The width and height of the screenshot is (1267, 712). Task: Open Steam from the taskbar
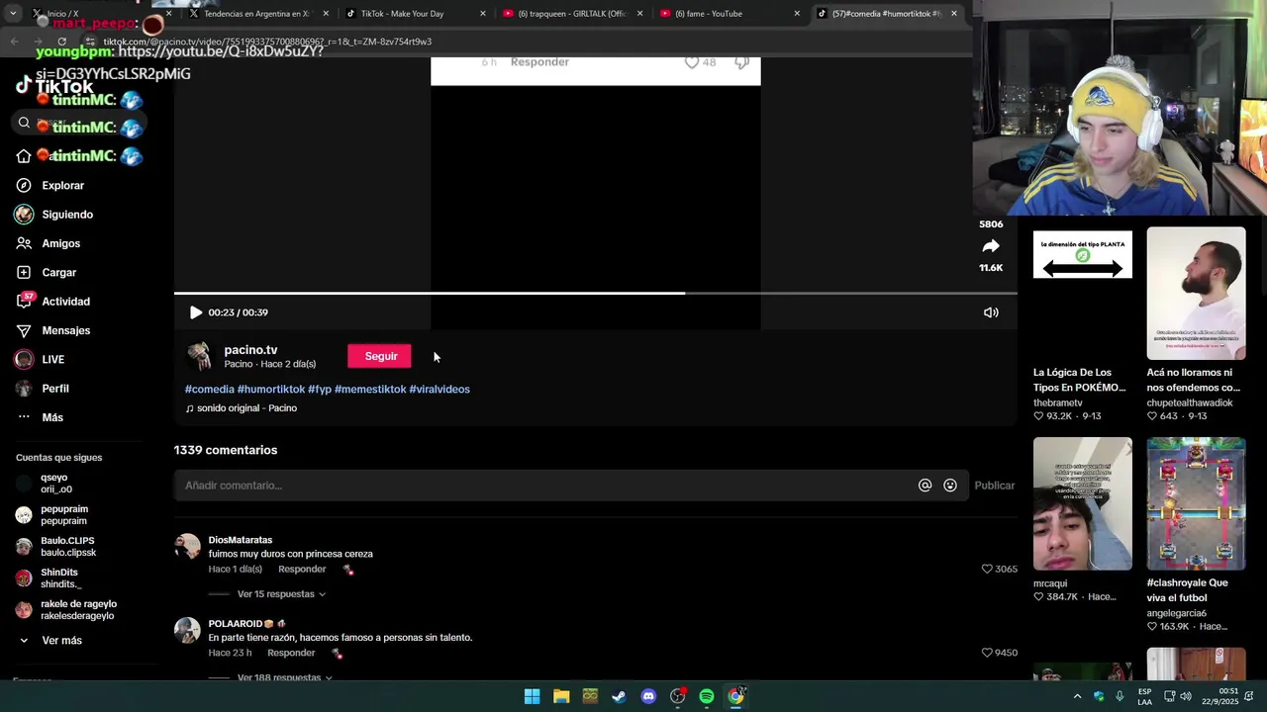(619, 696)
